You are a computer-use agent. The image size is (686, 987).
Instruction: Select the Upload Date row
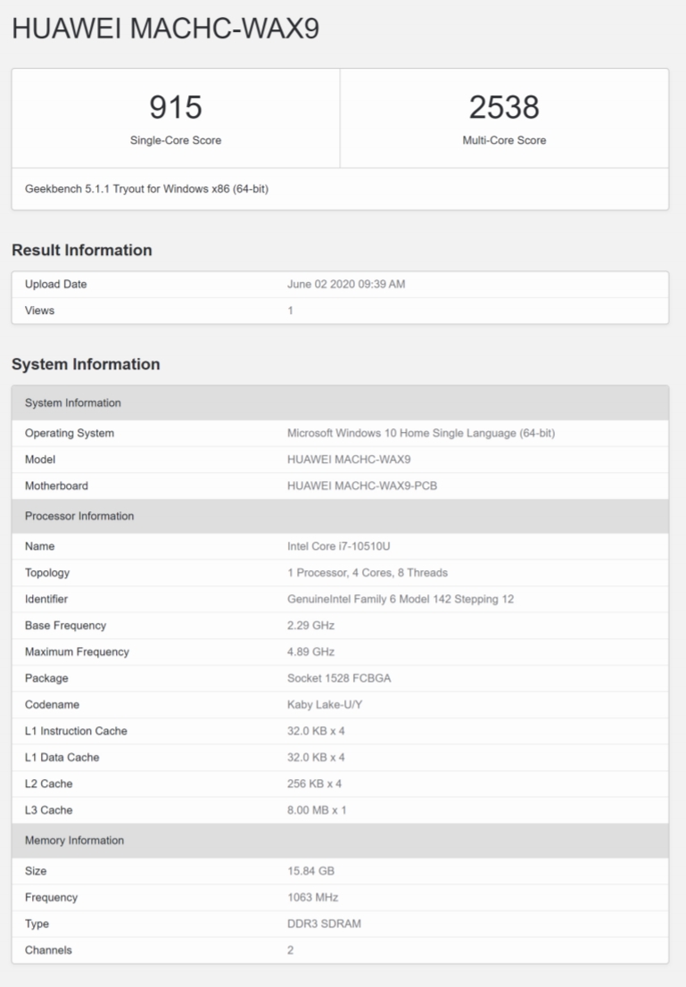click(x=339, y=285)
